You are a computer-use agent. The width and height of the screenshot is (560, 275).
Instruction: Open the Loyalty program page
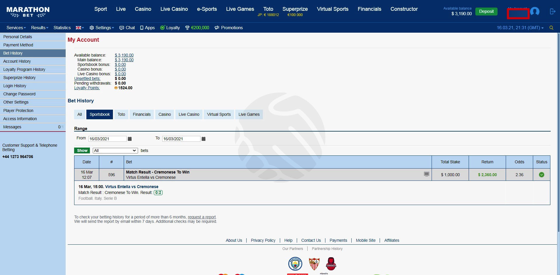click(170, 28)
